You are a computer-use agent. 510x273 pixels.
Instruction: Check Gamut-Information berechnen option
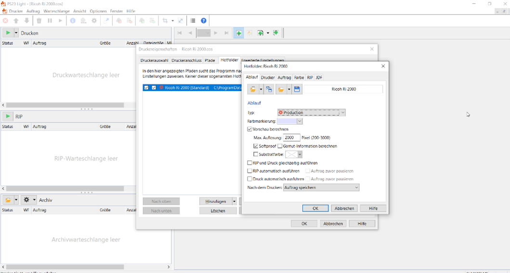280,146
